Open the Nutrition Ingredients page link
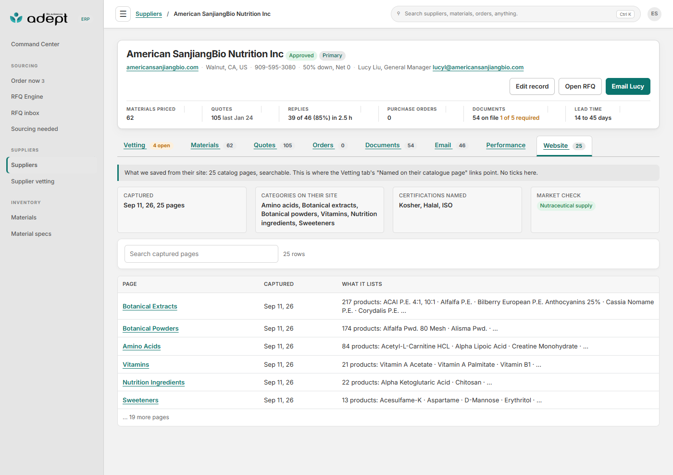 point(154,383)
